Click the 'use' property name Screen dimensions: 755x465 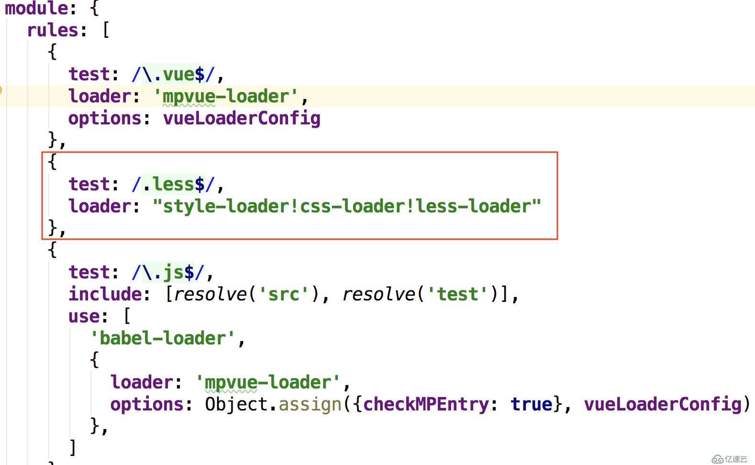84,317
